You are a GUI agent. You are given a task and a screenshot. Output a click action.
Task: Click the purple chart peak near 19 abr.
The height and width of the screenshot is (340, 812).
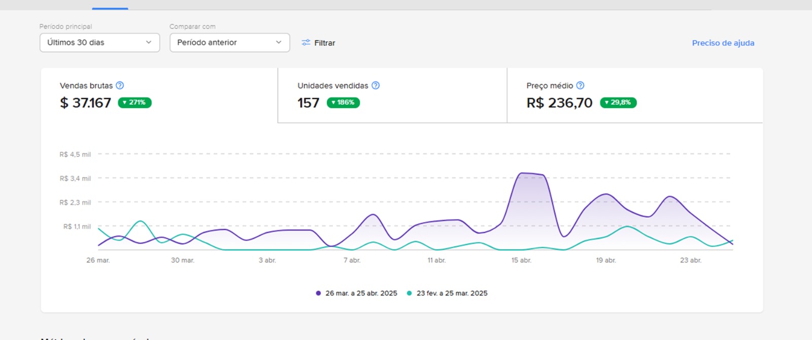point(606,194)
